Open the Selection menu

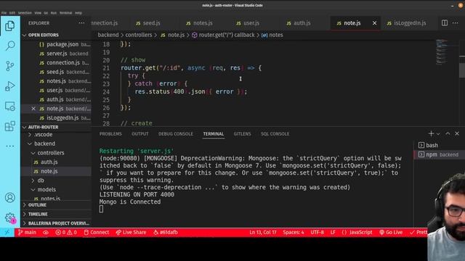pyautogui.click(x=25, y=13)
